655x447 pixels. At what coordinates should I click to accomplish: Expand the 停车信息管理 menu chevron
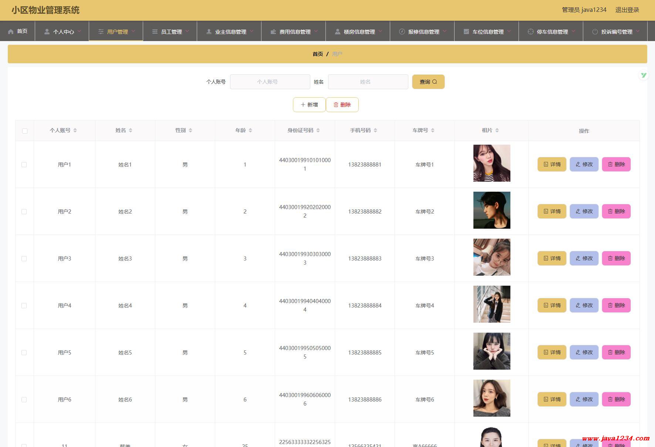(x=573, y=31)
